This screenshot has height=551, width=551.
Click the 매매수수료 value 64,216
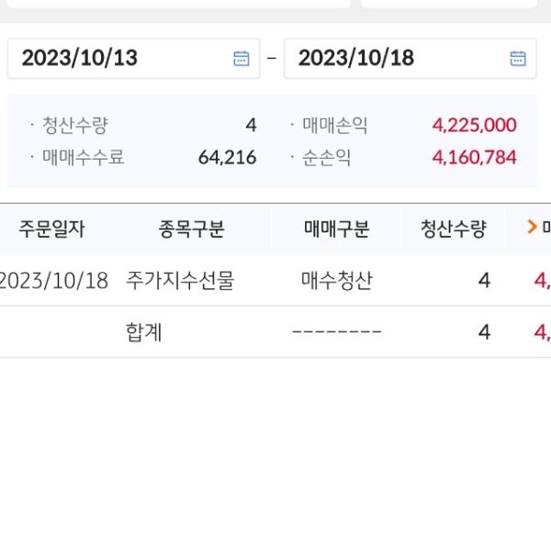[227, 157]
